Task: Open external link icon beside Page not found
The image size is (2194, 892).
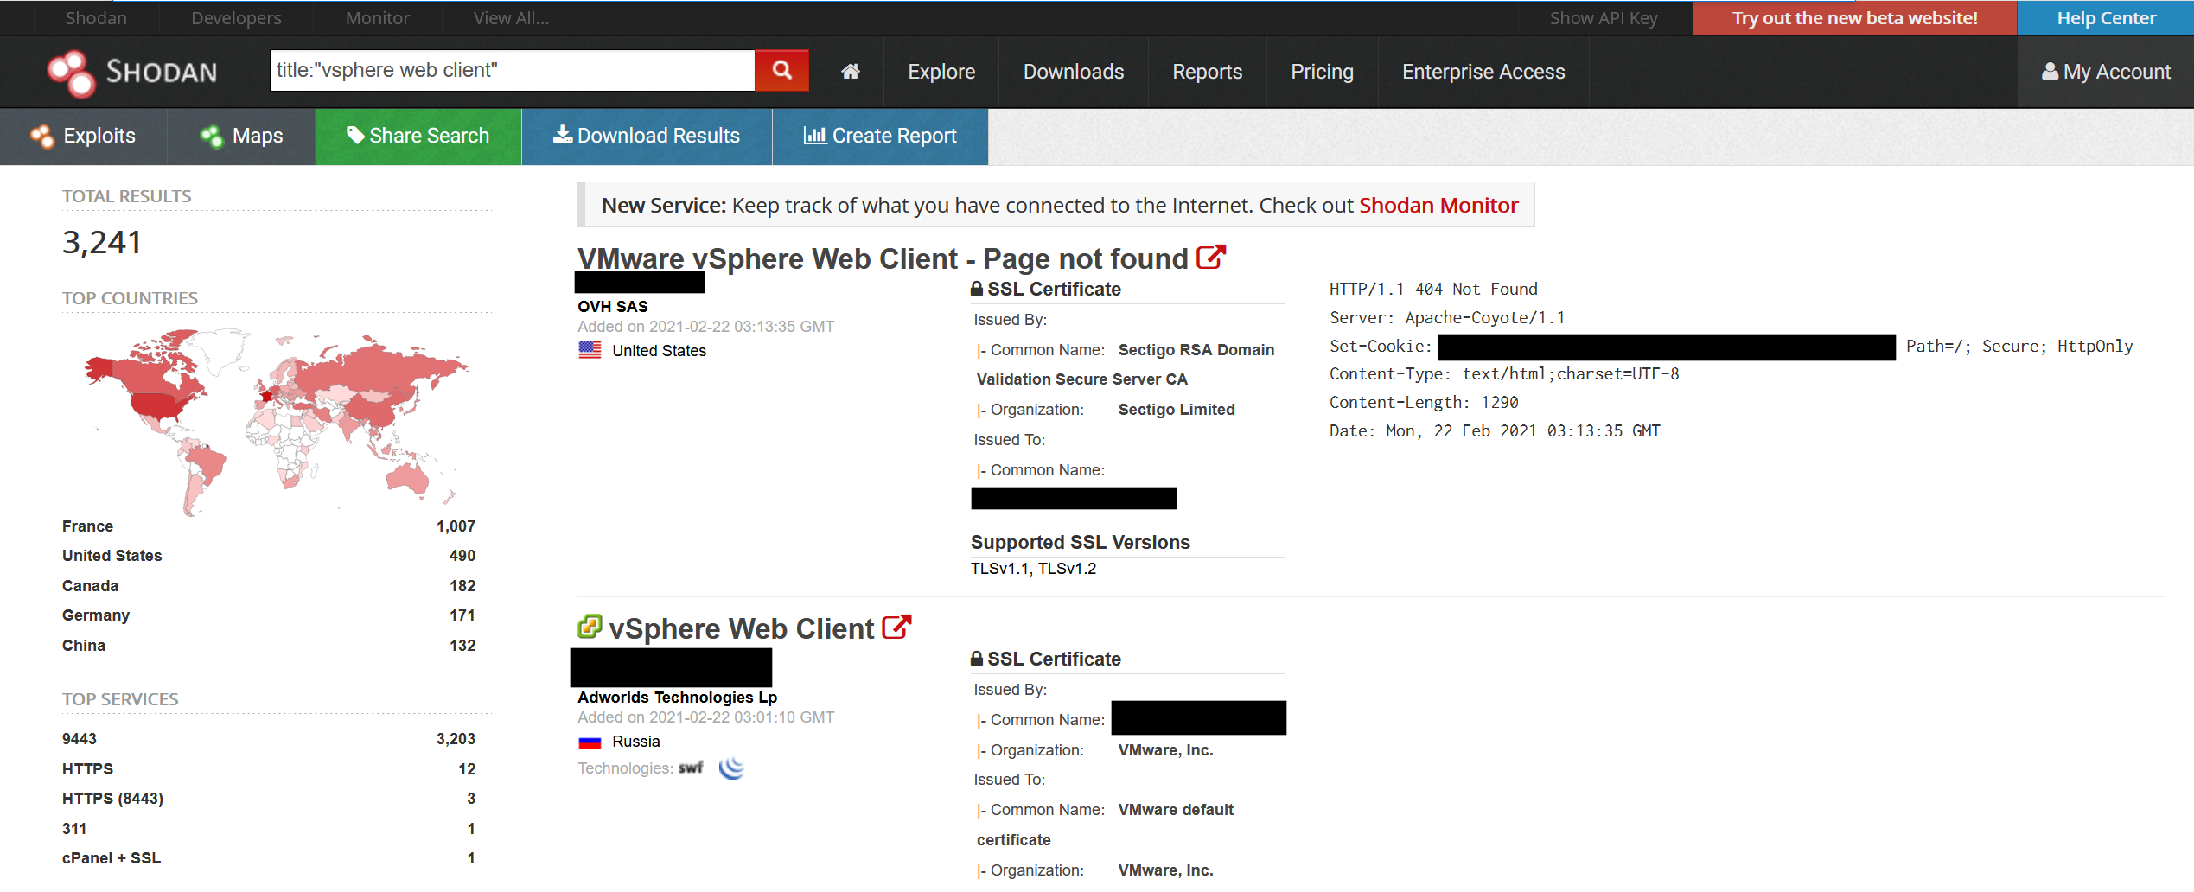Action: coord(1211,258)
